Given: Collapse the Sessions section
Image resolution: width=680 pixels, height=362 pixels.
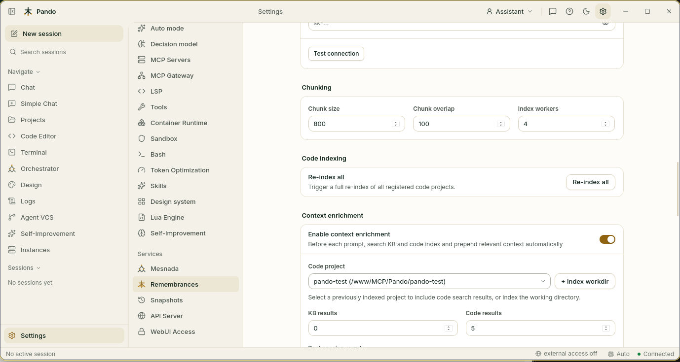Looking at the screenshot, I should point(24,267).
